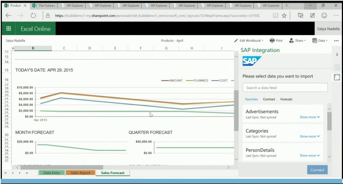Go back in the browser

(8, 16)
